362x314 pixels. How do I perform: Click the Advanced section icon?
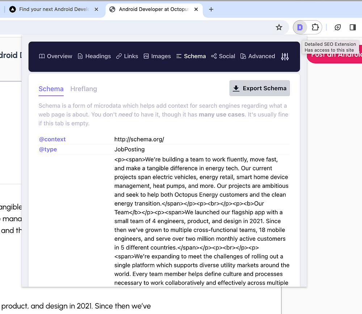tap(243, 56)
